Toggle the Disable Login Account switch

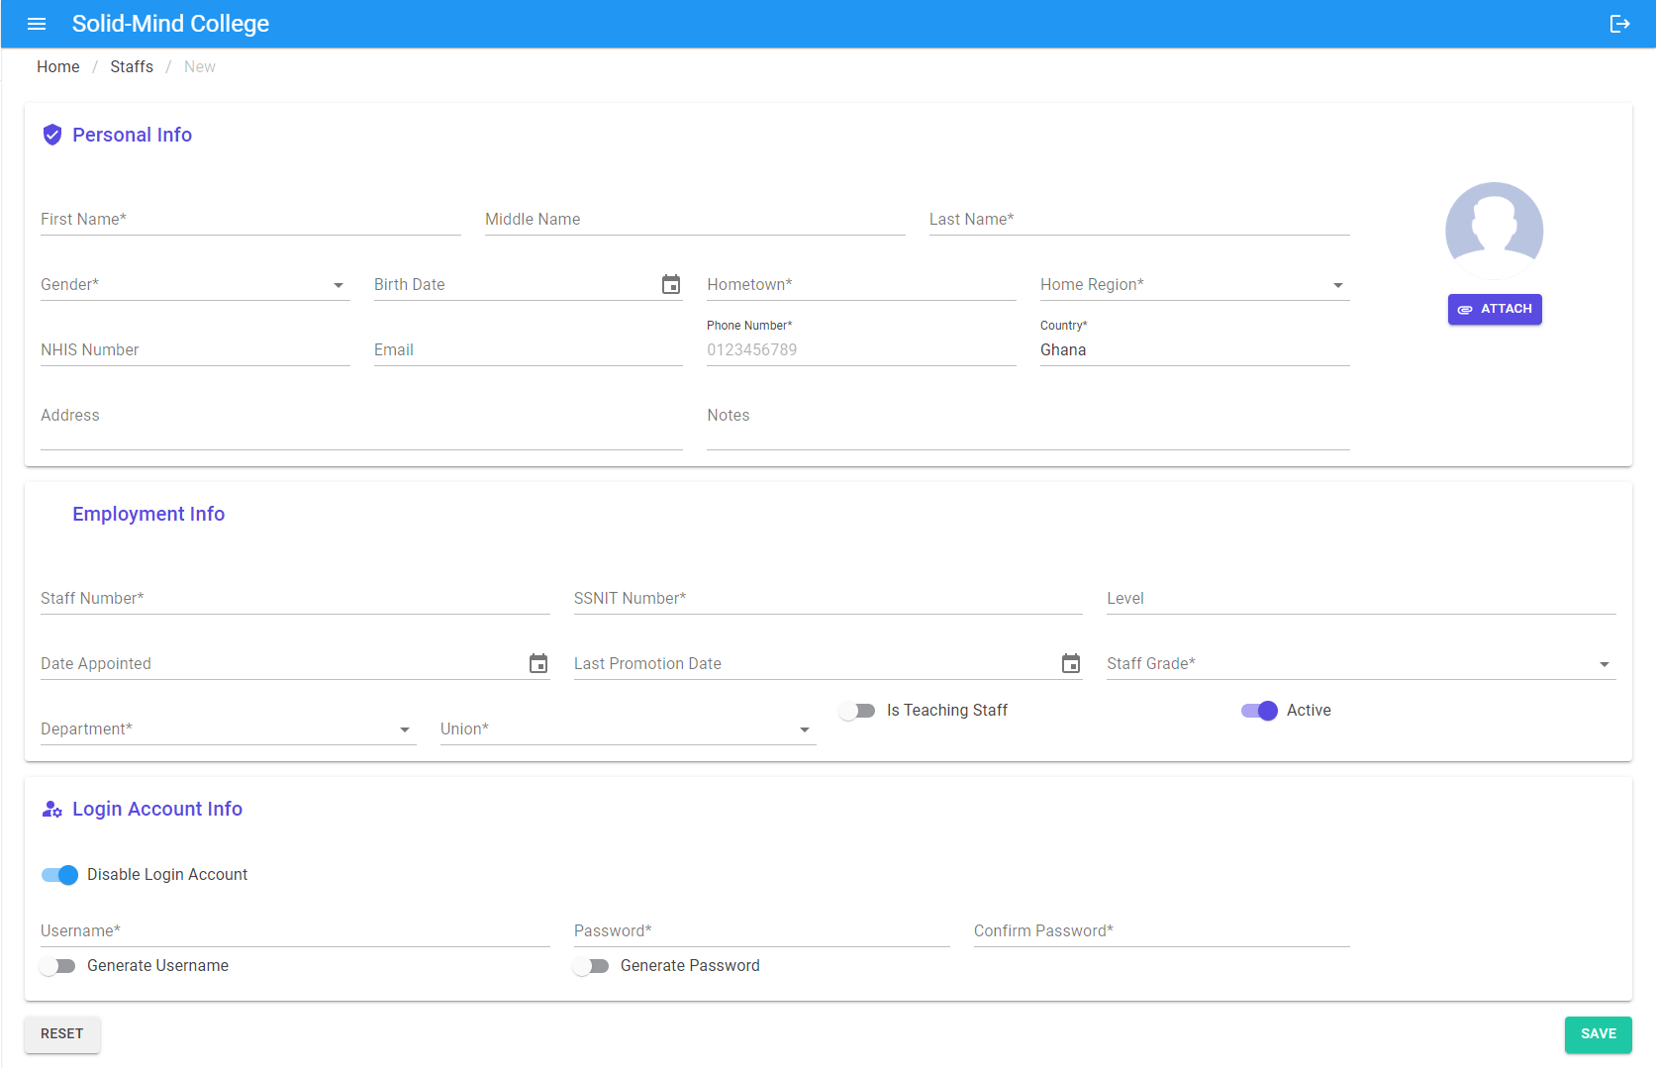click(59, 875)
